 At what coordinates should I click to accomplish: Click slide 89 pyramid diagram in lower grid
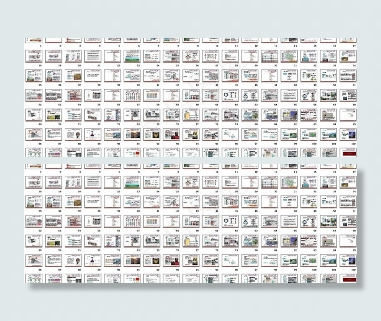point(93,261)
